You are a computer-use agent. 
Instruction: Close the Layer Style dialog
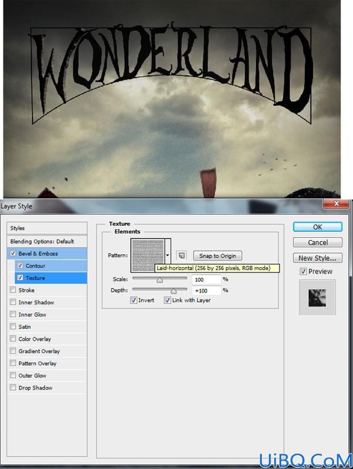(x=336, y=204)
